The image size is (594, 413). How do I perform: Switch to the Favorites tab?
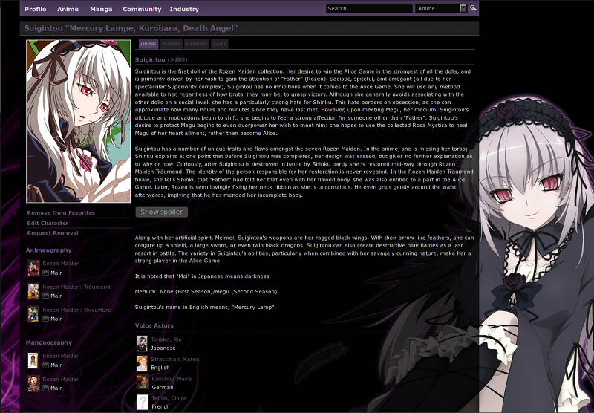(x=197, y=44)
